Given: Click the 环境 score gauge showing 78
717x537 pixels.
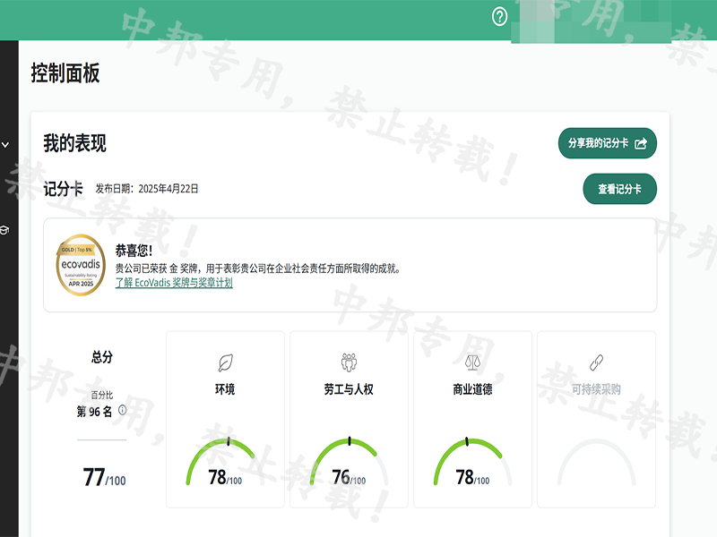Looking at the screenshot, I should tap(225, 463).
